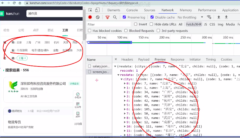The height and width of the screenshot is (138, 240).
Task: Expand item 0 北京 entry
Action: [x=125, y=83]
